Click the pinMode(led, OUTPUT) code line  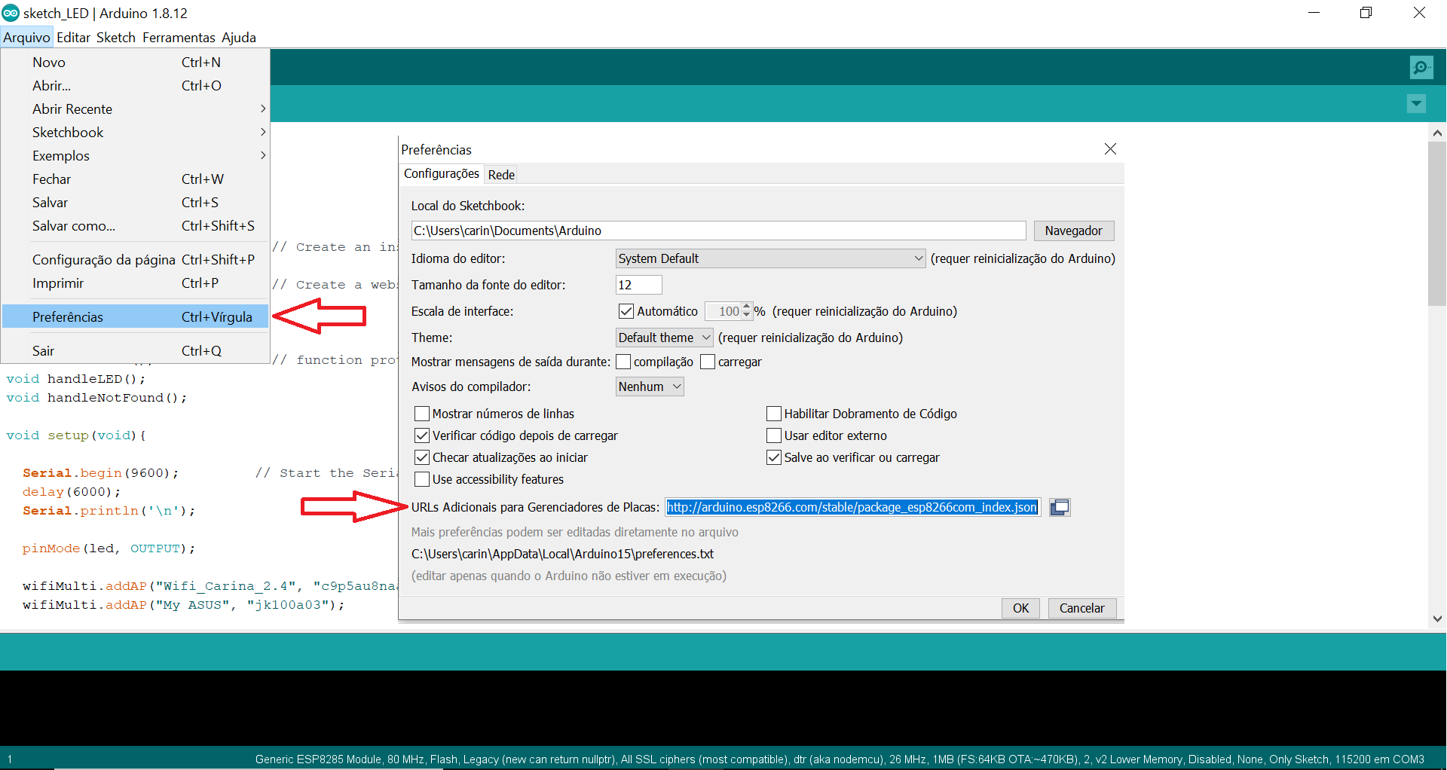click(109, 548)
